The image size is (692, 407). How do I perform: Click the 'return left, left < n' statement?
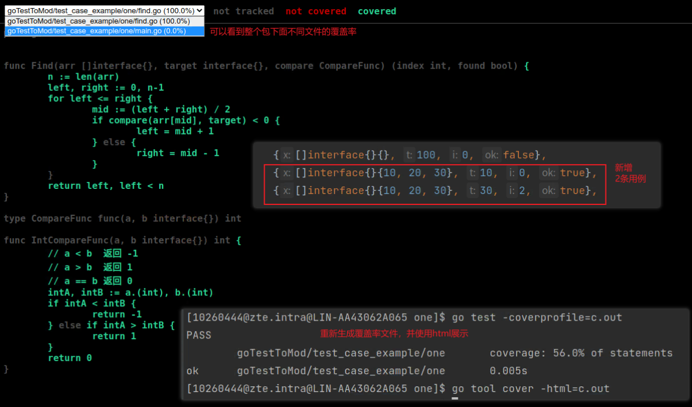(106, 185)
